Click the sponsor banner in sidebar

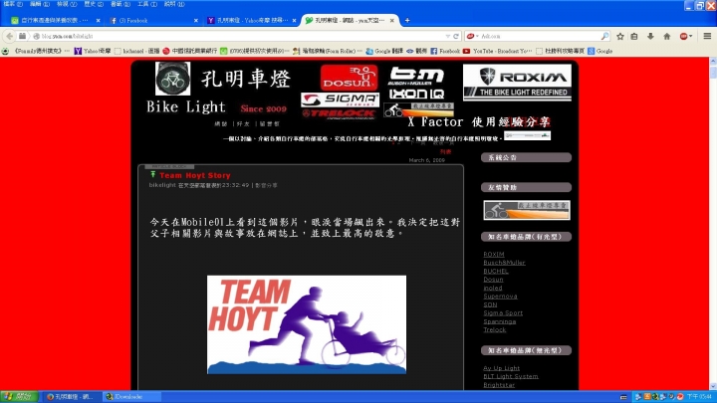(x=527, y=210)
